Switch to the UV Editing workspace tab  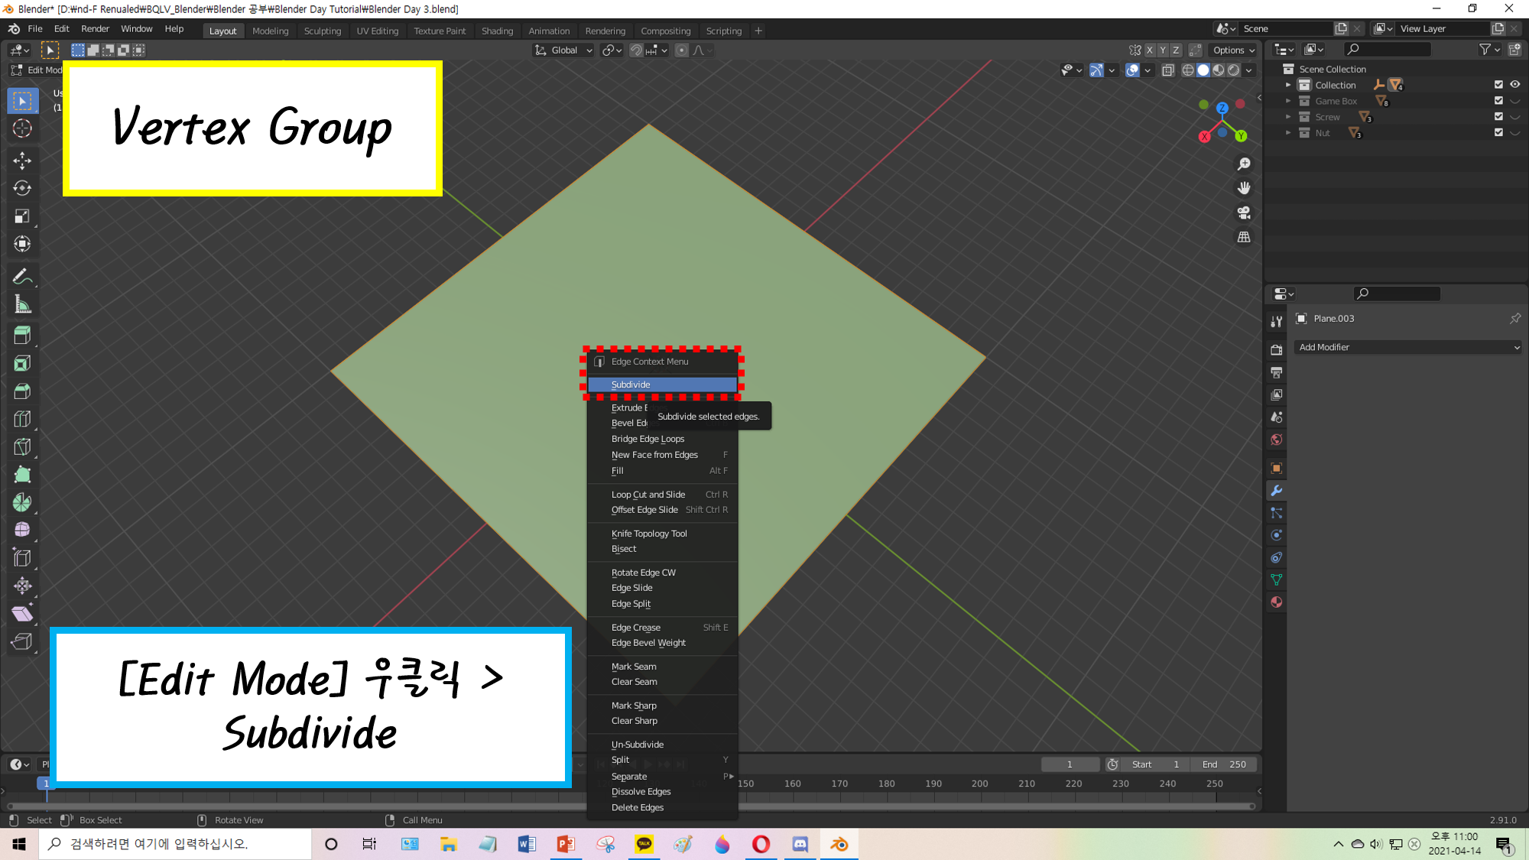[378, 31]
